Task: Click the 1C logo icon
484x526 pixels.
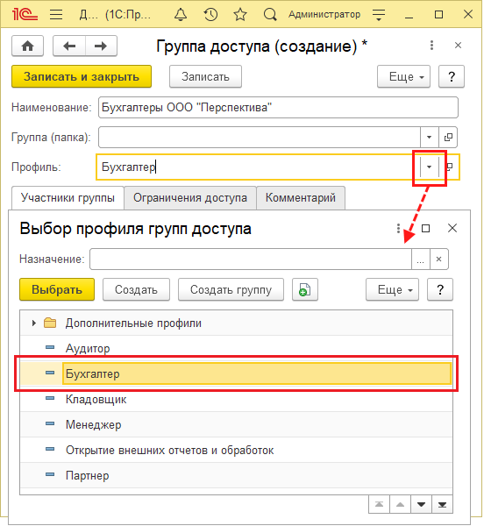Action: [x=25, y=14]
